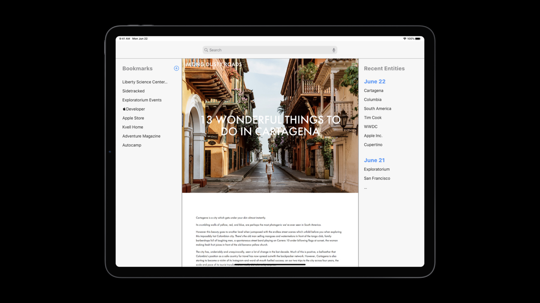Tap the Mon Jun 22 date in status bar

[x=140, y=39]
